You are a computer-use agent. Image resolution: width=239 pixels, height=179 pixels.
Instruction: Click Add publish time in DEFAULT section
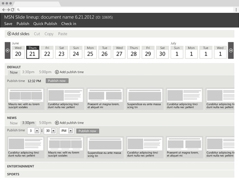[x=70, y=72]
